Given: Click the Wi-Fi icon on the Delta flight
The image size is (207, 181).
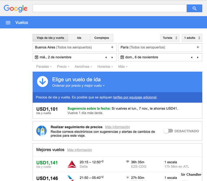Looking at the screenshot, I should pos(127,162).
